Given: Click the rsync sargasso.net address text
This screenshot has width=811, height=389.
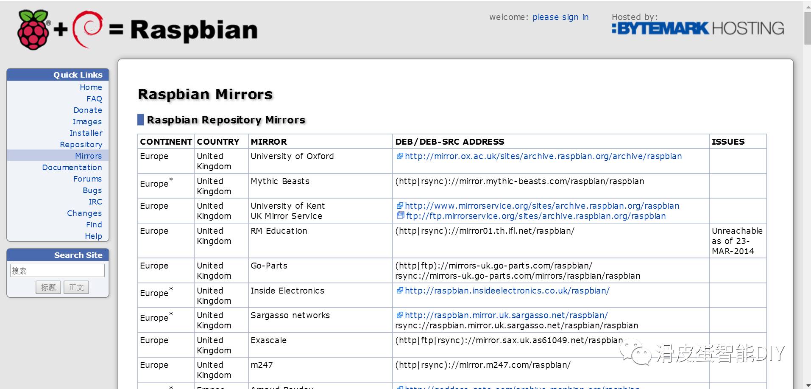Looking at the screenshot, I should pyautogui.click(x=516, y=325).
